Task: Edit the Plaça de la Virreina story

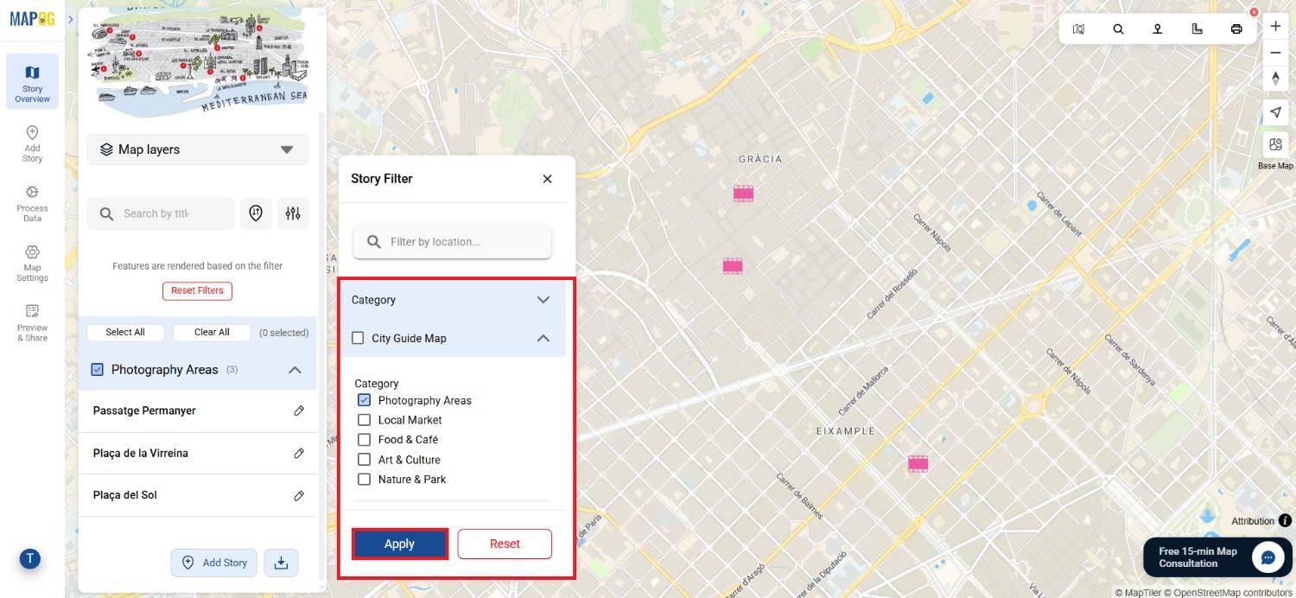Action: point(299,453)
